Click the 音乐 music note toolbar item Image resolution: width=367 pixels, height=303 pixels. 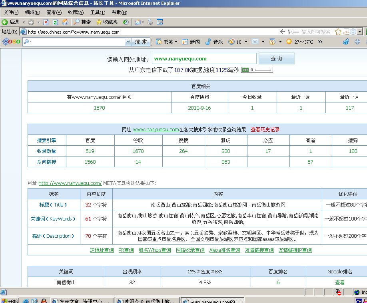pyautogui.click(x=214, y=42)
